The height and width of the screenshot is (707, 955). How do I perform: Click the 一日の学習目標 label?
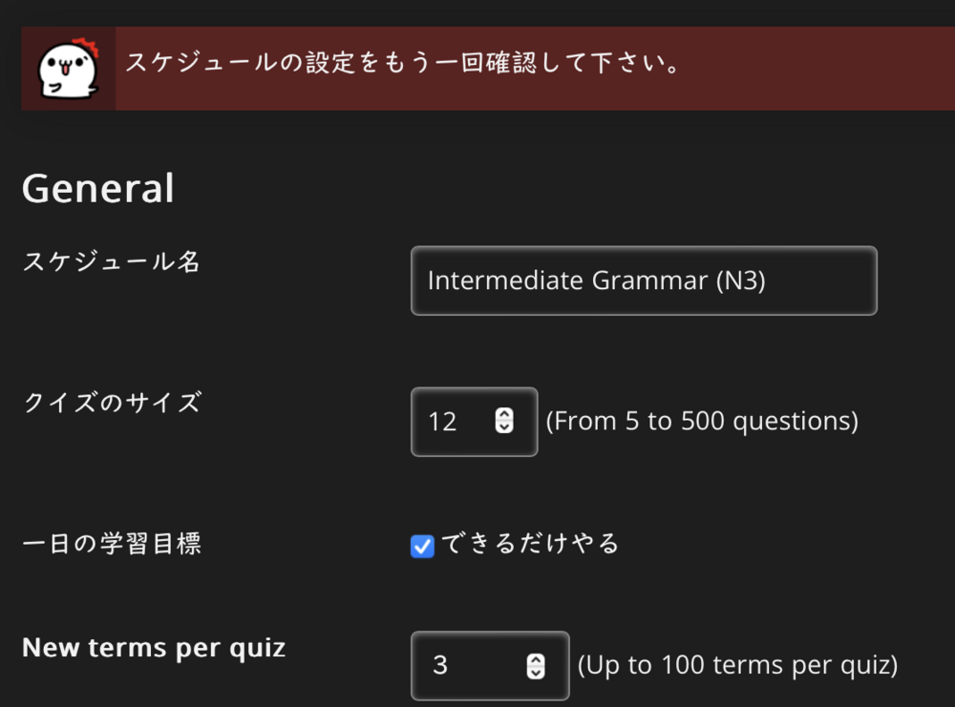112,543
